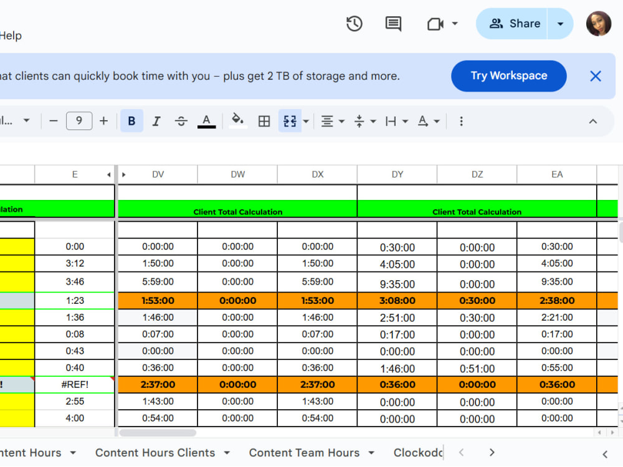Select column DZ header
Screen dimensions: 623x467
[x=477, y=175]
